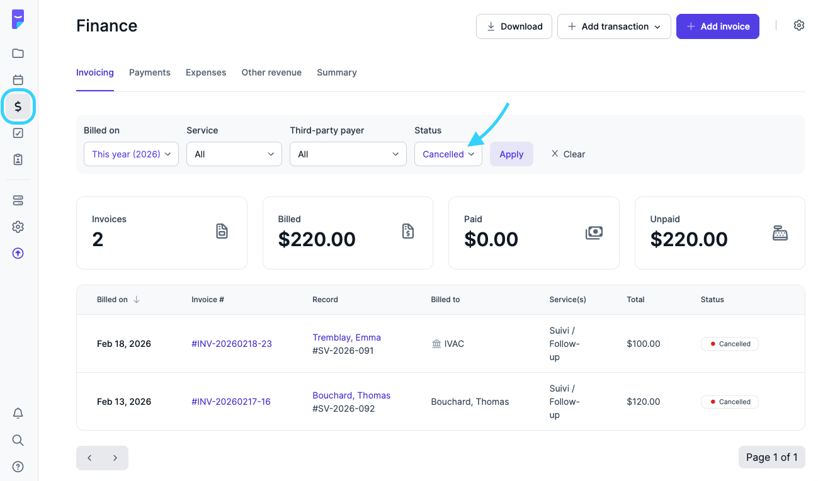Open the Service filter dropdown
This screenshot has height=481, width=818.
coord(234,154)
